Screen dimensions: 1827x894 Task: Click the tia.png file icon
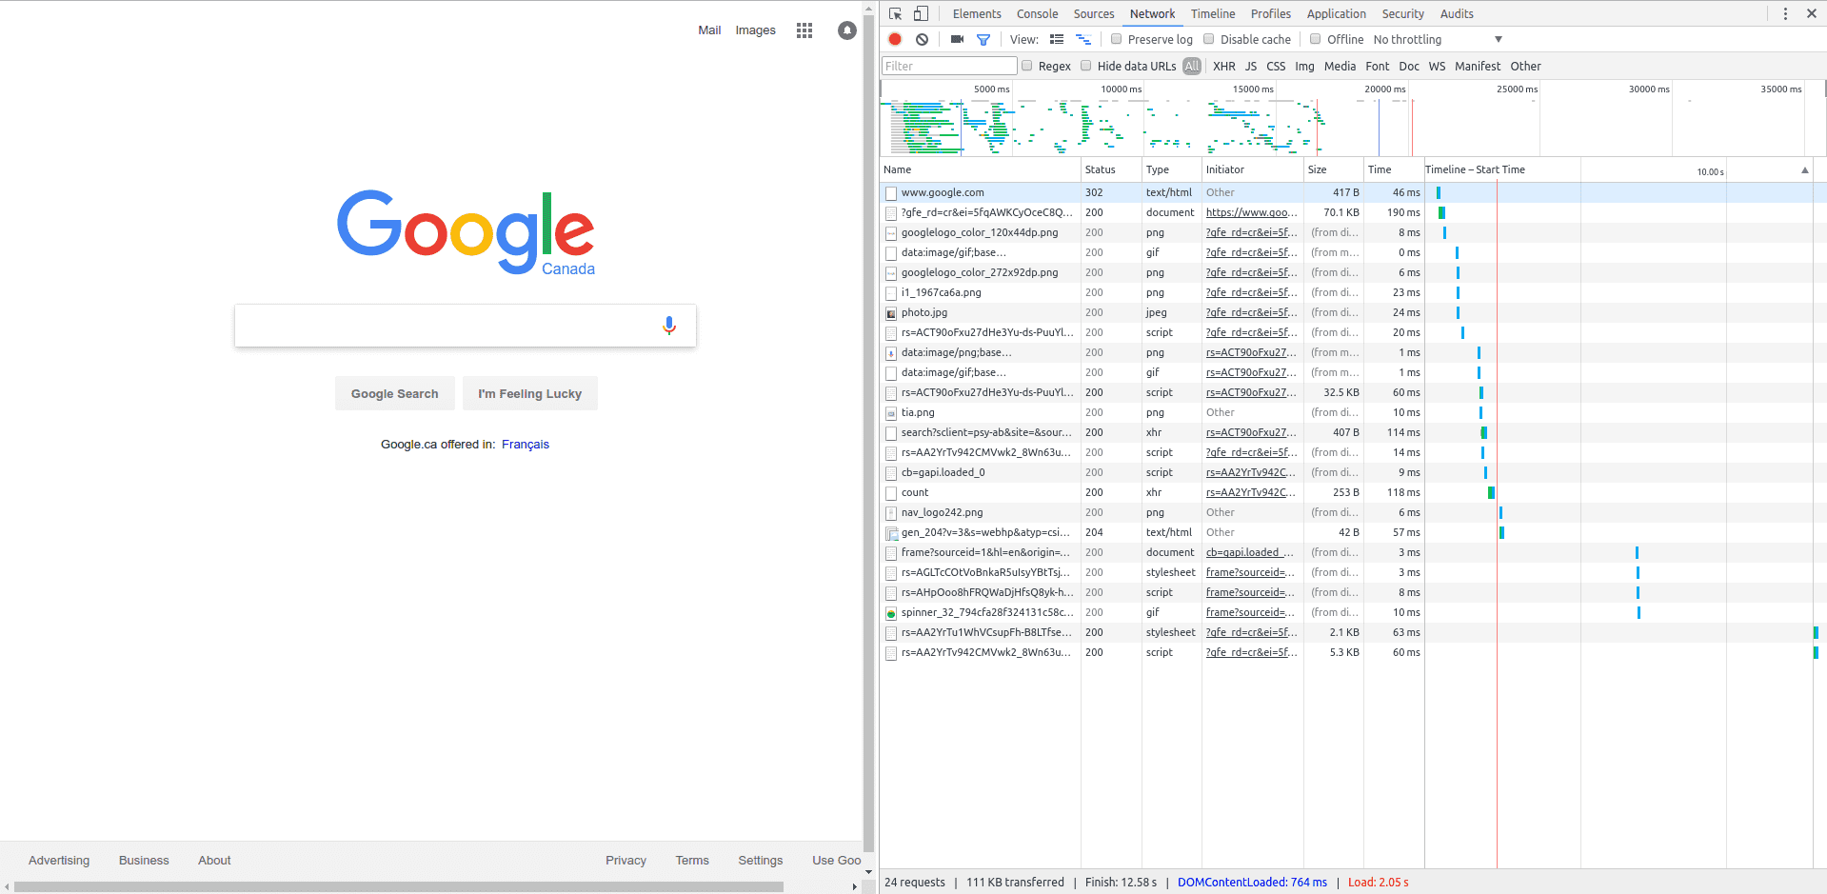891,413
